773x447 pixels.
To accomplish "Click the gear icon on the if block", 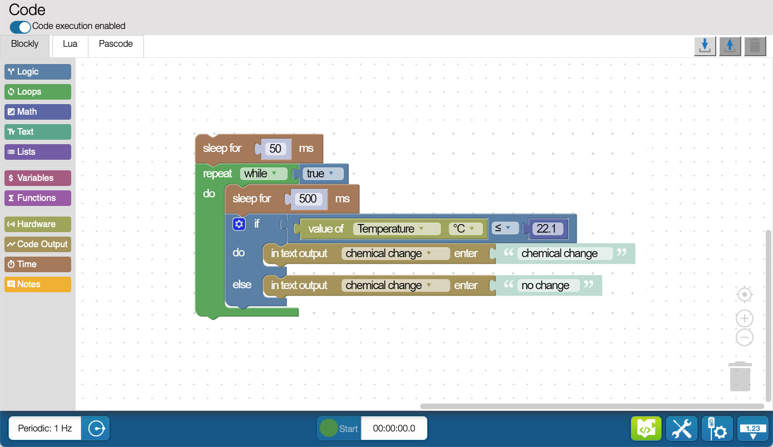I will click(x=239, y=224).
